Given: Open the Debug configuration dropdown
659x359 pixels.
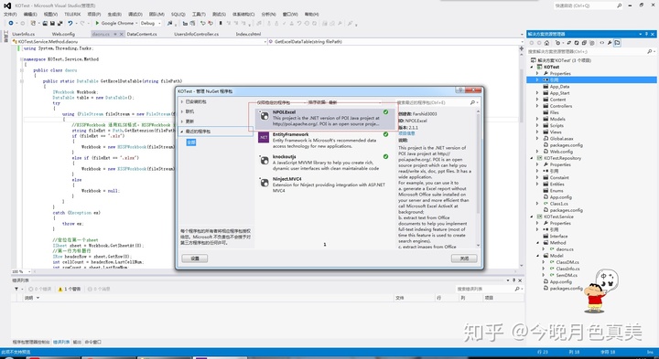Looking at the screenshot, I should point(150,24).
